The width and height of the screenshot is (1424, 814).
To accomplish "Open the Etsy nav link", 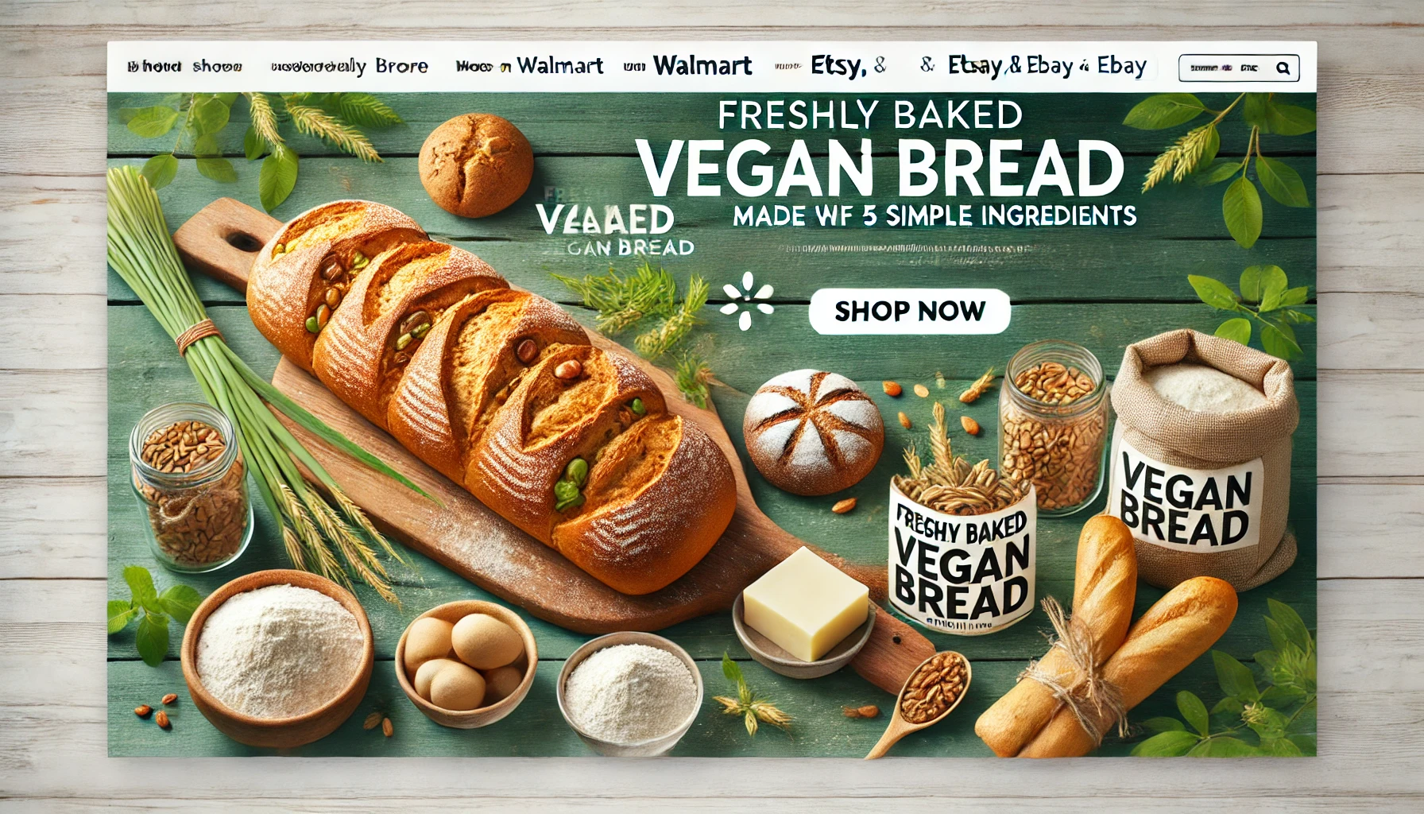I will [x=838, y=66].
